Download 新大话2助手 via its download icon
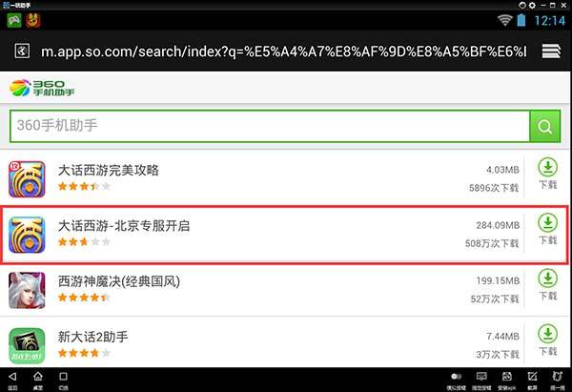The image size is (572, 392). pyautogui.click(x=547, y=340)
